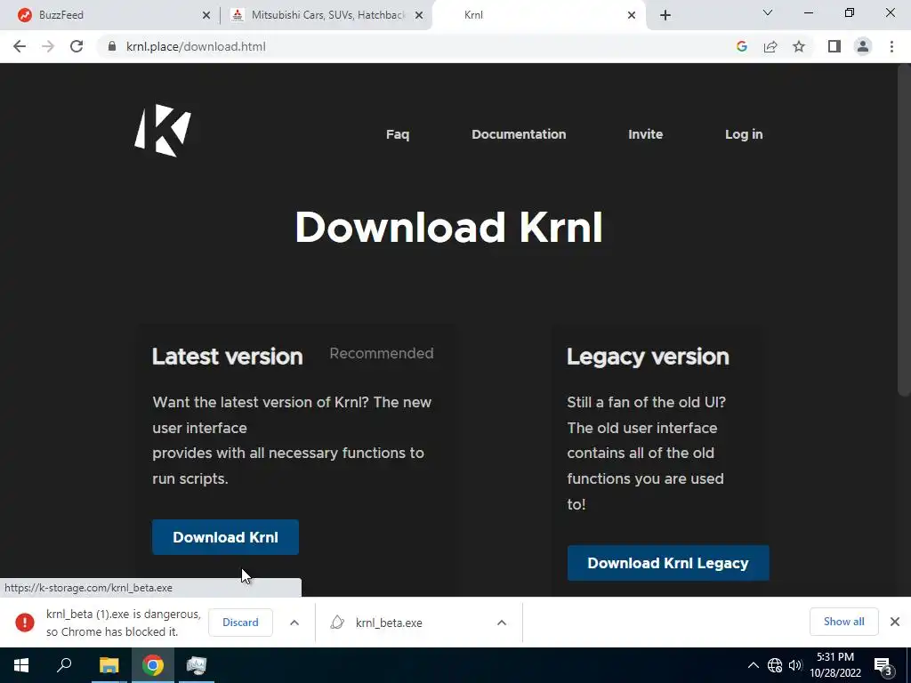Open the computer app icon in taskbar
911x683 pixels.
pos(197,665)
